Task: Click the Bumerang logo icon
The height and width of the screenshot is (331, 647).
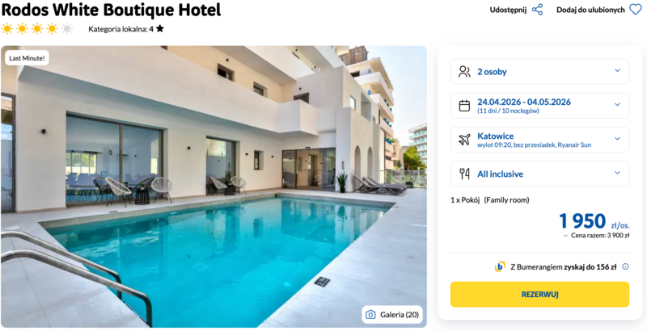Action: coord(500,266)
